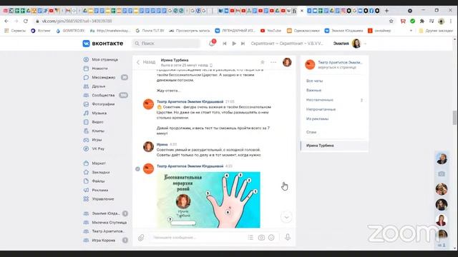
Task: Skip to previous track in header player
Action: (x=224, y=44)
